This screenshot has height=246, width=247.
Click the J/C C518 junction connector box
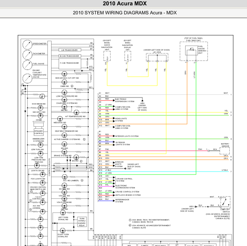[157, 57]
